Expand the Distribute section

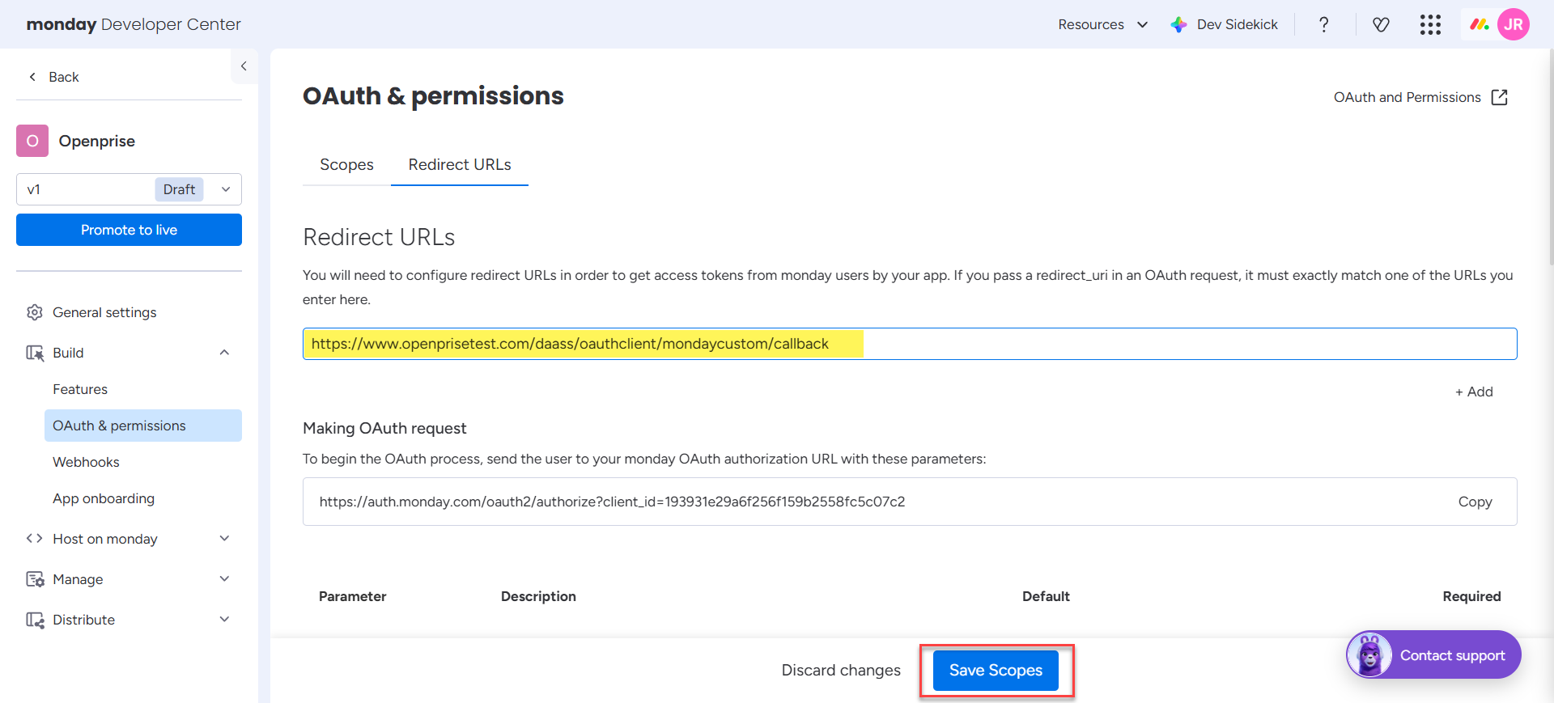coord(224,620)
